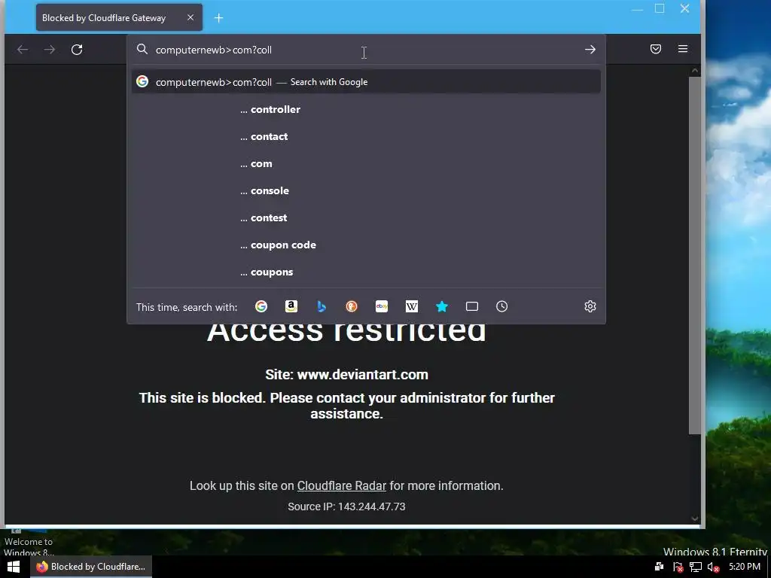Search this time with eBay icon
The width and height of the screenshot is (771, 578).
pos(382,307)
